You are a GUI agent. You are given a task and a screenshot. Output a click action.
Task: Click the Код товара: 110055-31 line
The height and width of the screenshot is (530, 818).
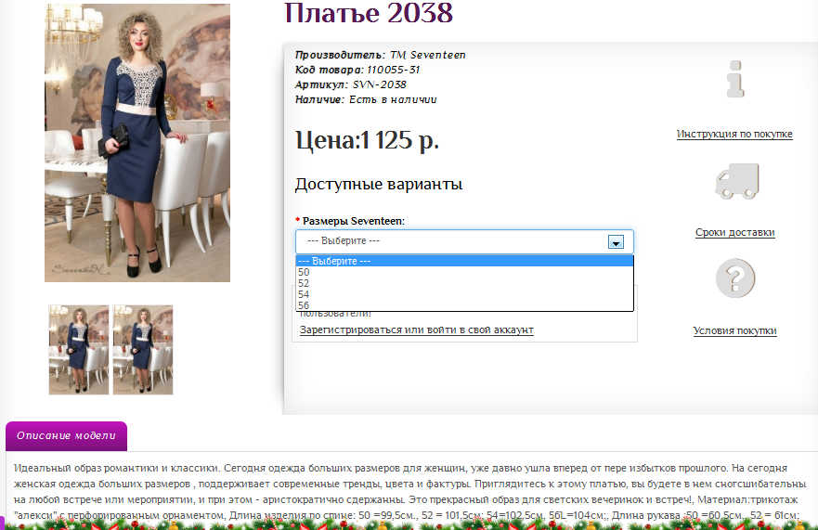click(357, 70)
